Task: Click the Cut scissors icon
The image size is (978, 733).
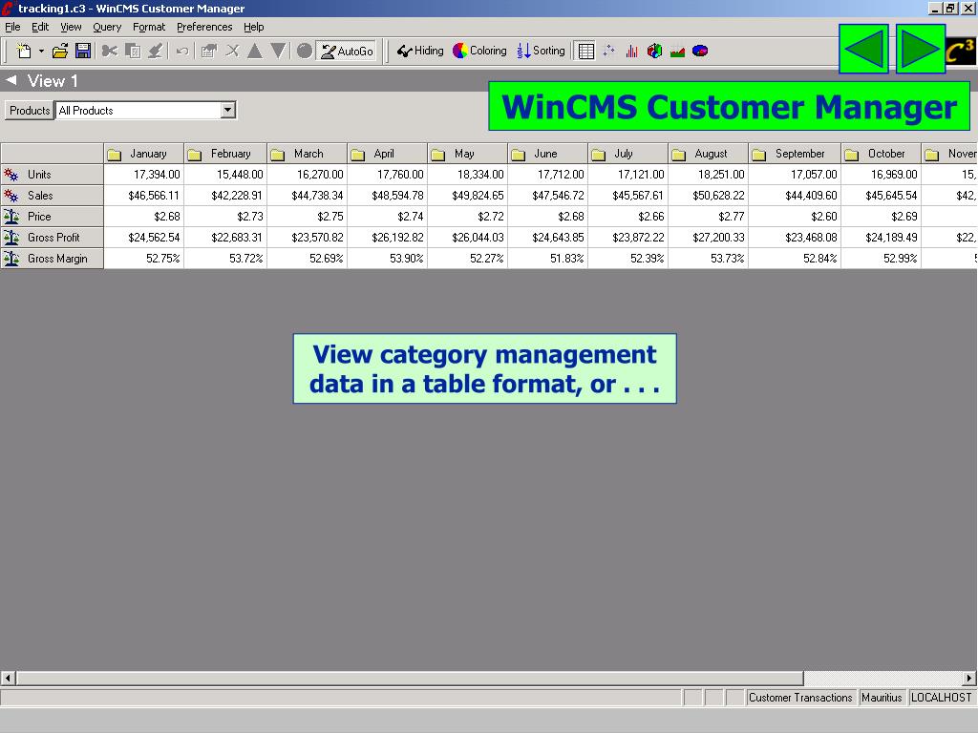Action: pyautogui.click(x=110, y=52)
